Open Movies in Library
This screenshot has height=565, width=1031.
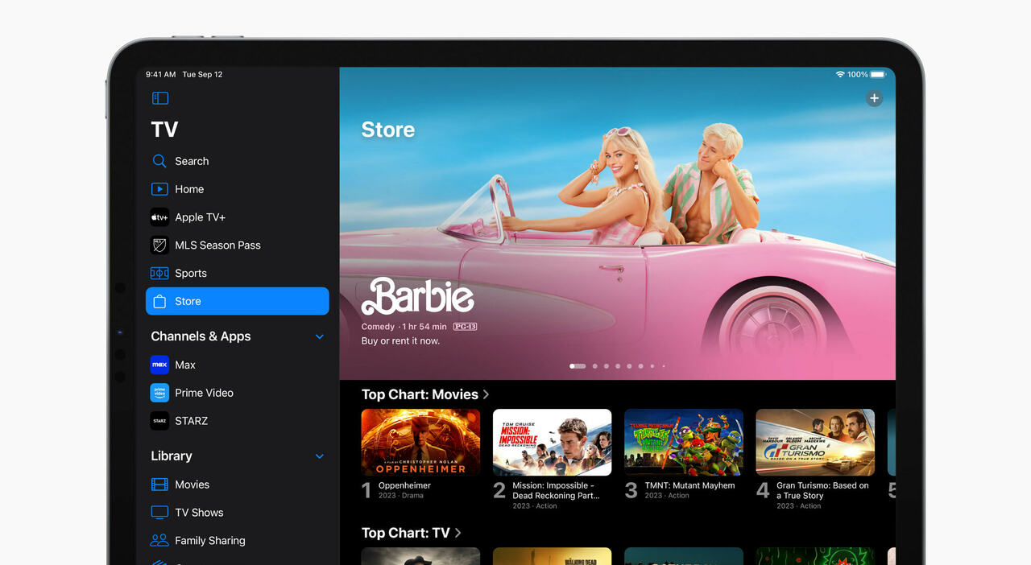[237, 485]
